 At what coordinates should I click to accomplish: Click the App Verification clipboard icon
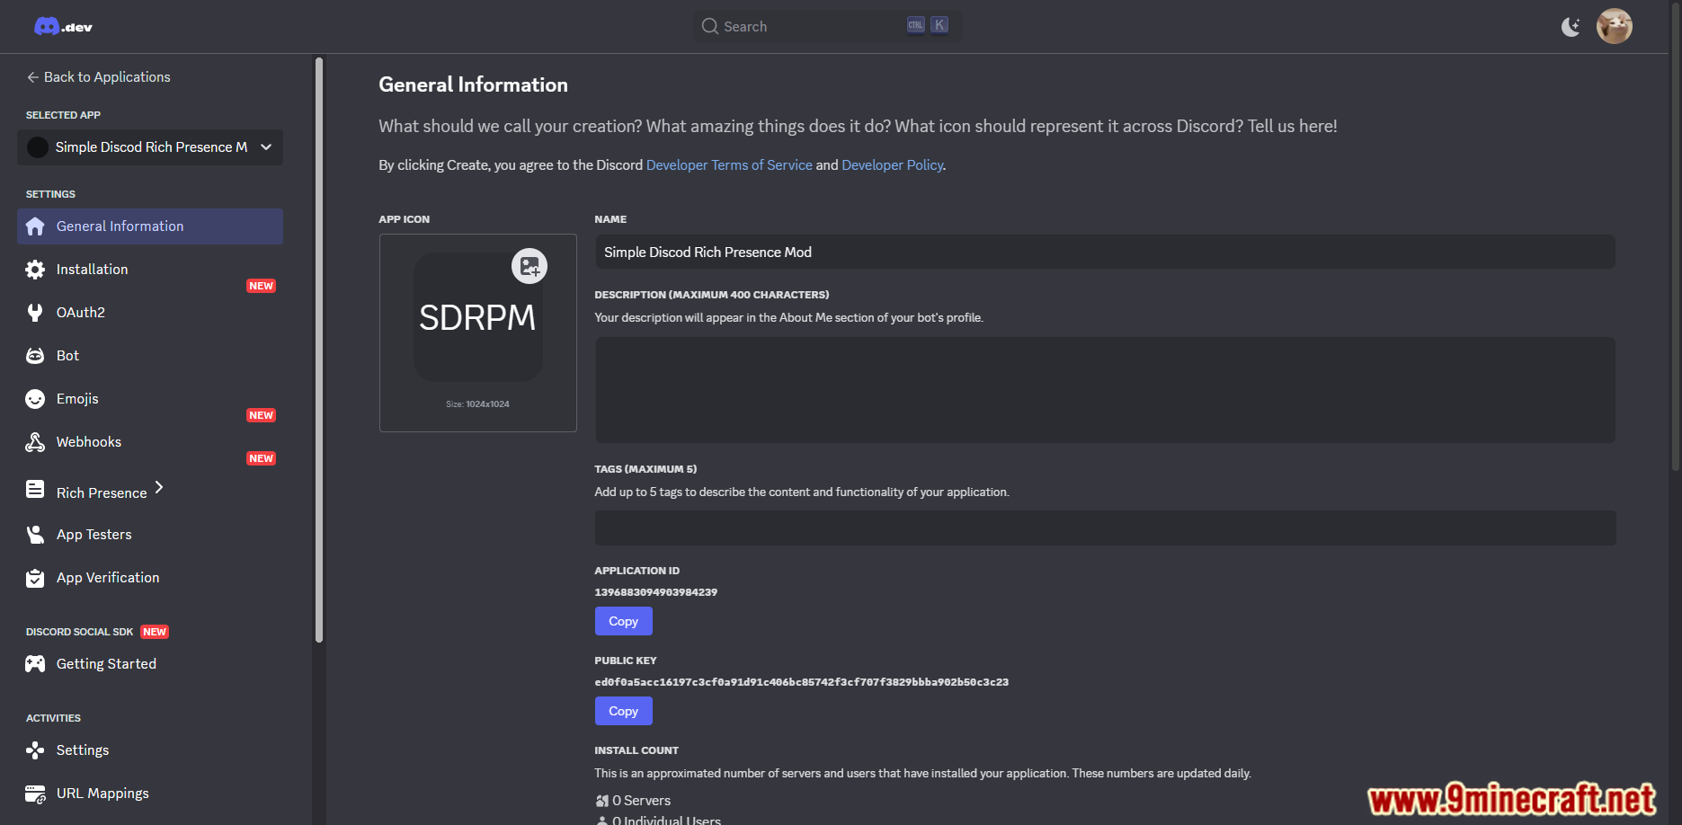[35, 578]
